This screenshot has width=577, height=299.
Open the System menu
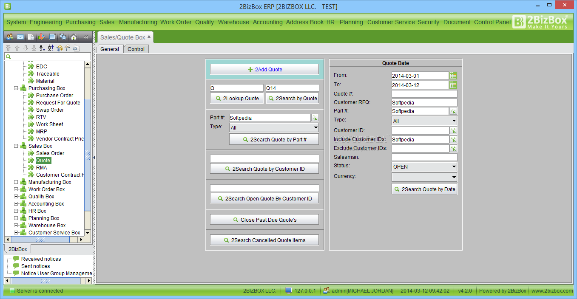[16, 22]
